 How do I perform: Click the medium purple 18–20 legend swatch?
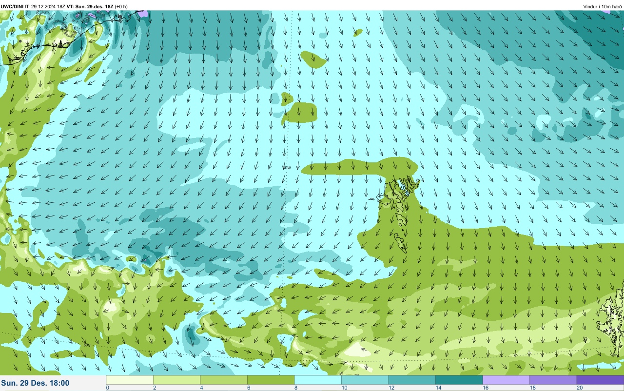click(x=553, y=380)
